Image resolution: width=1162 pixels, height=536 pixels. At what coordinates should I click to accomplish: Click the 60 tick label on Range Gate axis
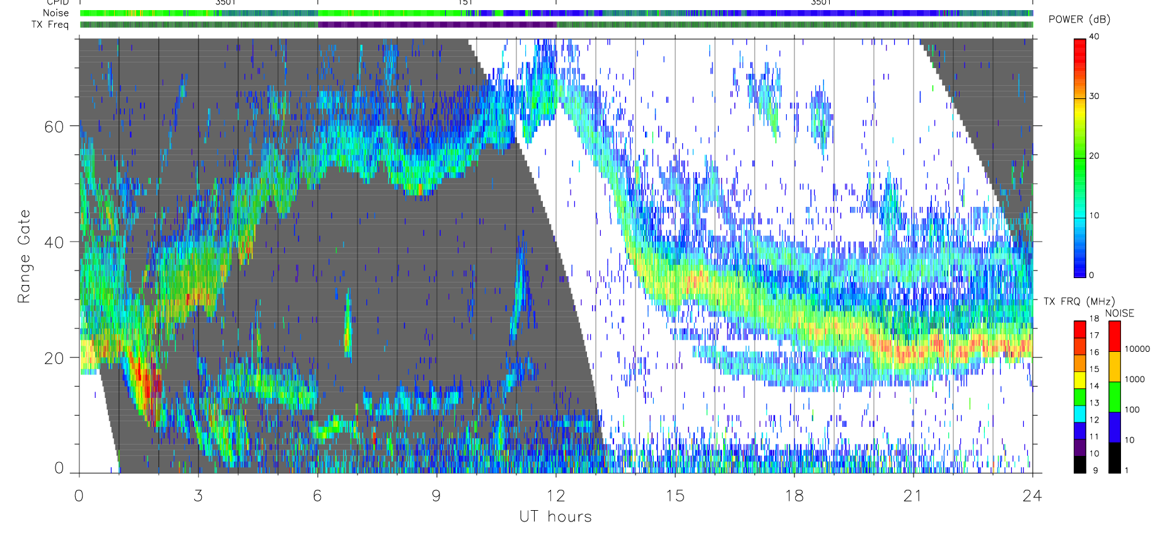(54, 126)
